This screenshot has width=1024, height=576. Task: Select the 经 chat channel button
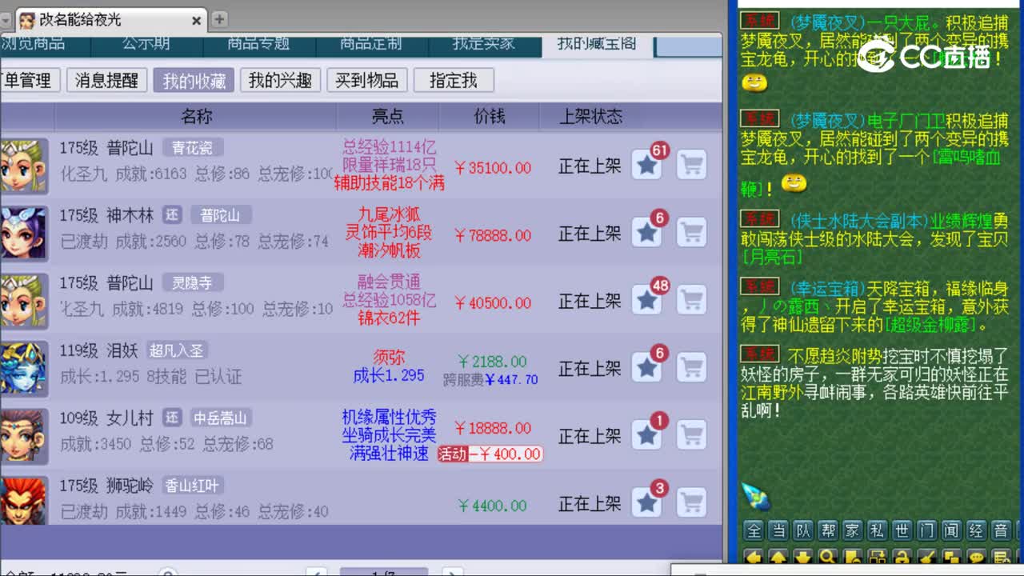coord(977,530)
